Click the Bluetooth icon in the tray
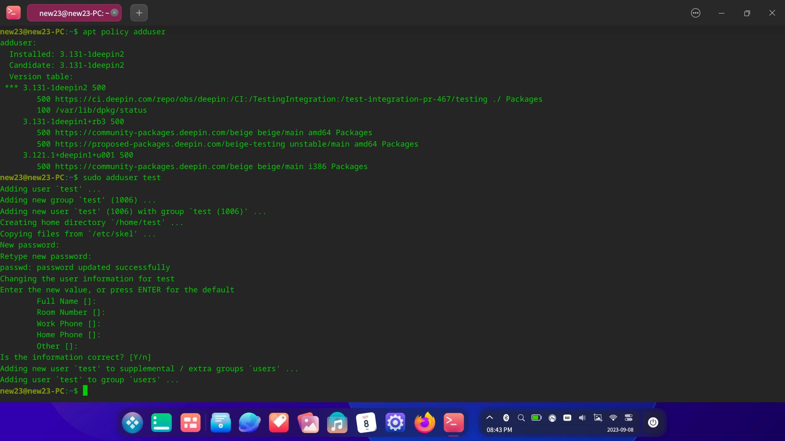785x441 pixels. point(507,417)
